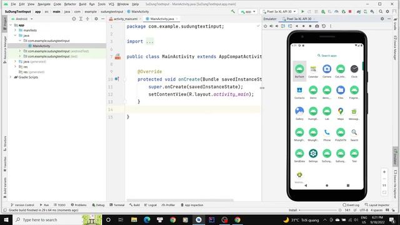Open the Run configuration 'app' dropdown
This screenshot has height=225, width=400.
tap(248, 12)
